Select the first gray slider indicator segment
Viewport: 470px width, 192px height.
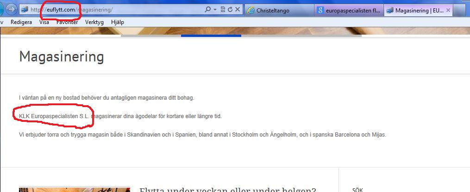(151, 36)
